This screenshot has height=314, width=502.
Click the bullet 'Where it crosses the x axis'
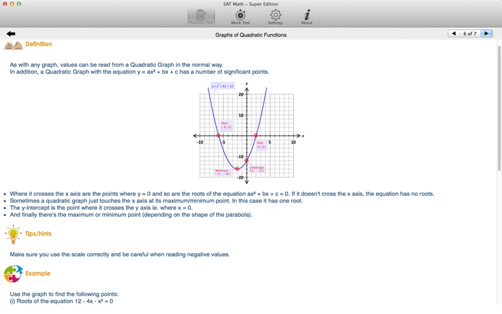tap(222, 194)
